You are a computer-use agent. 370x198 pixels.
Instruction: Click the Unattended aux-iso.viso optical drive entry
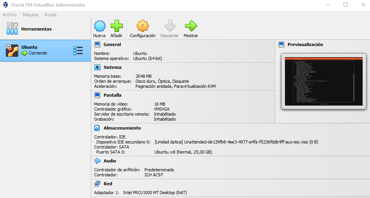(236, 142)
